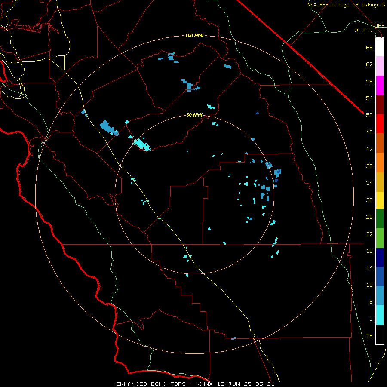
Task: Click the gold 34 kft legend swatch
Action: tap(380, 182)
